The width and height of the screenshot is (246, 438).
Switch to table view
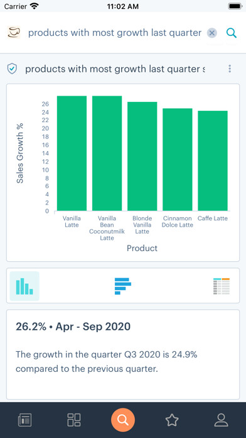tap(222, 286)
